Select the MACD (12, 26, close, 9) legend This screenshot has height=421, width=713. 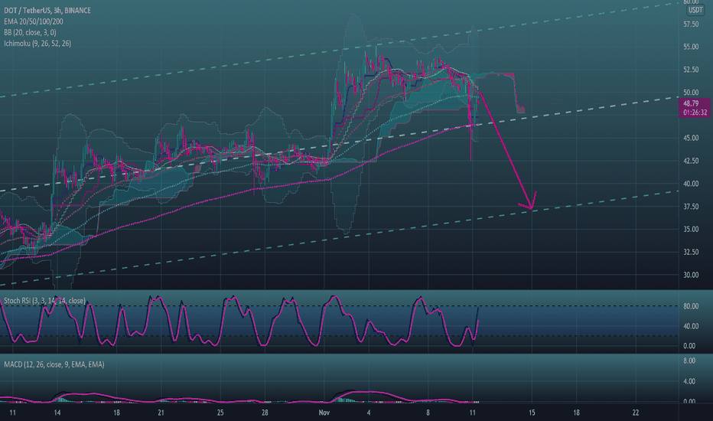click(54, 364)
